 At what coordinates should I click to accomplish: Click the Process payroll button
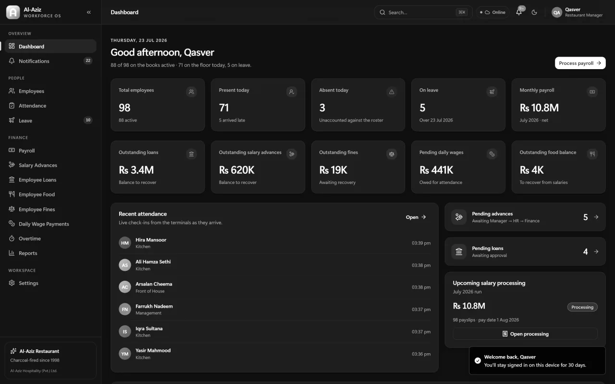(x=580, y=63)
